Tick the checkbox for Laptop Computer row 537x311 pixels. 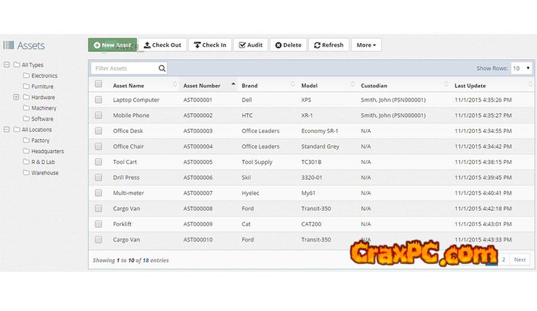pyautogui.click(x=98, y=100)
